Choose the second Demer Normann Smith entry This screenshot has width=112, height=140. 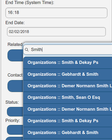(x=67, y=109)
